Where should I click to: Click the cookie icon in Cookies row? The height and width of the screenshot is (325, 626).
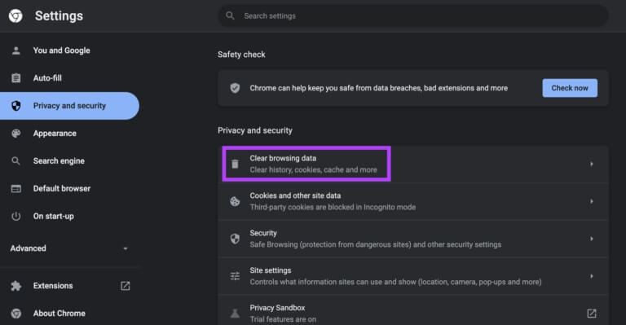235,201
